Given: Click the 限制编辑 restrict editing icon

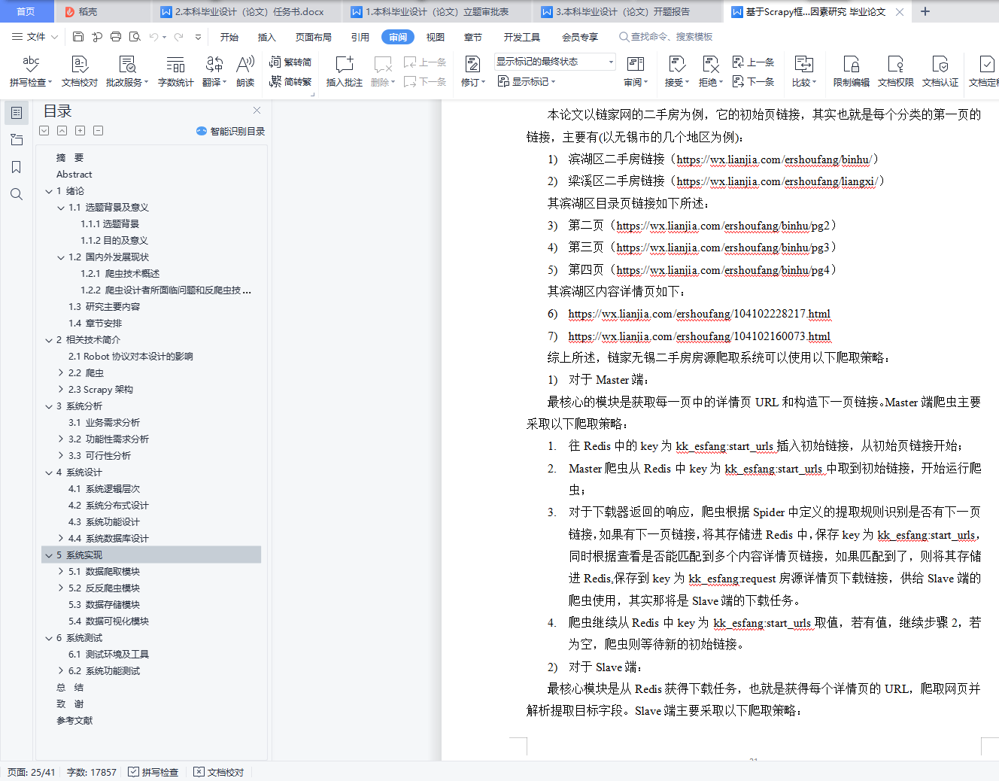Looking at the screenshot, I should coord(851,65).
